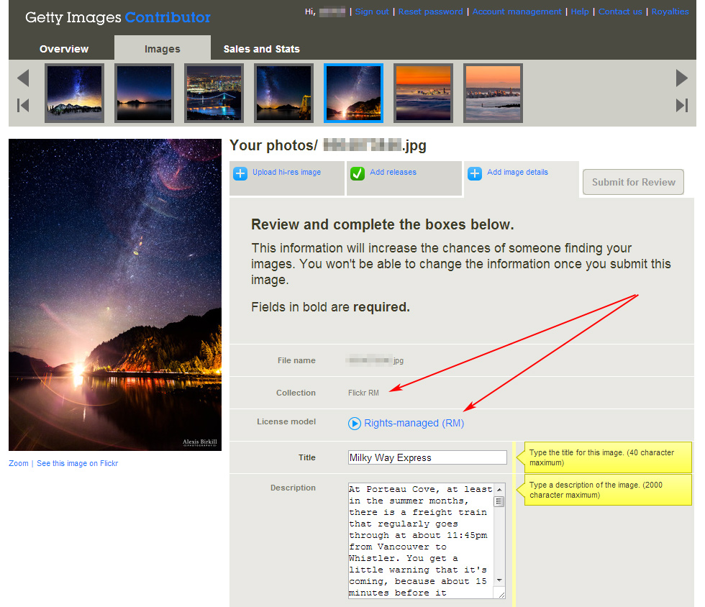Click the Title field label
This screenshot has height=607, width=705.
307,457
